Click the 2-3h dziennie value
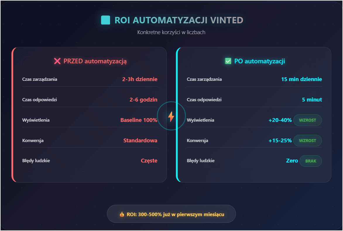343x231 pixels. (140, 79)
